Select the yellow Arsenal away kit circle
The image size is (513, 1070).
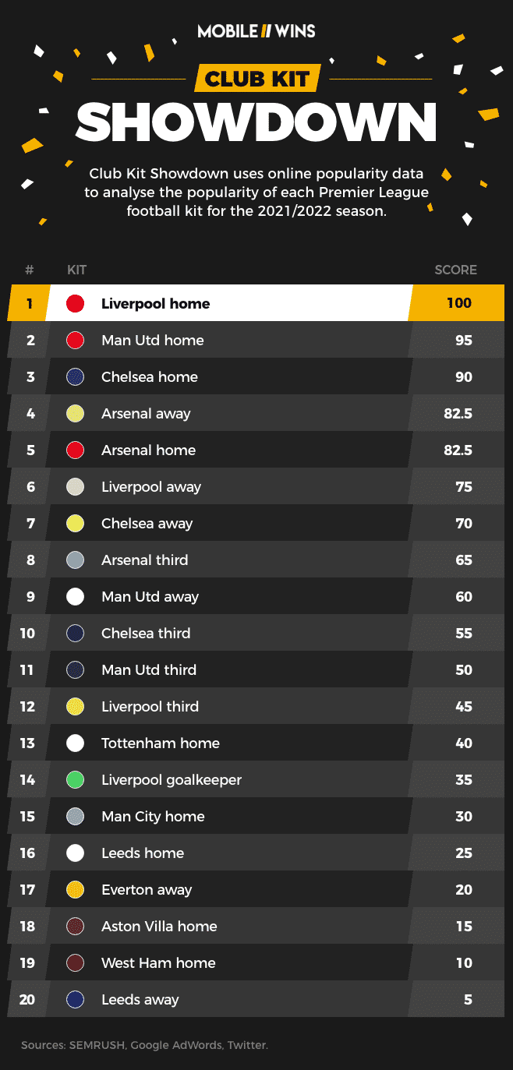76,414
